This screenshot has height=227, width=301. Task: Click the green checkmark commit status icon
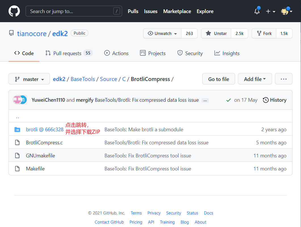click(228, 100)
